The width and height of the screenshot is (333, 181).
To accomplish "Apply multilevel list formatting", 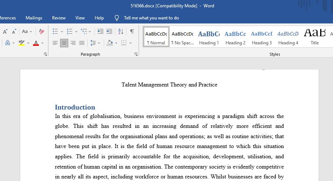I will coord(84,32).
